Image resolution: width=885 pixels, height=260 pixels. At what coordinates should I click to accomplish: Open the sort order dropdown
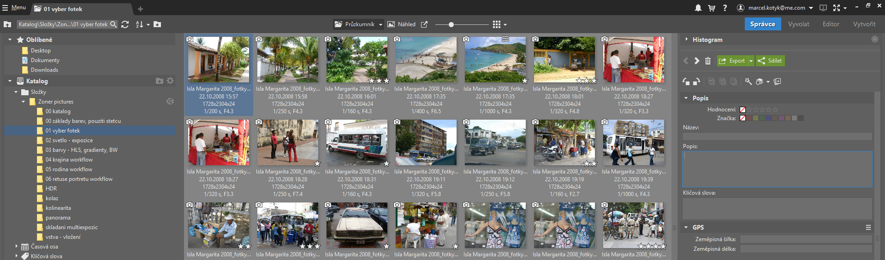148,24
